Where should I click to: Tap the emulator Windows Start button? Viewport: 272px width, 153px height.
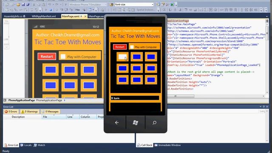click(x=136, y=123)
